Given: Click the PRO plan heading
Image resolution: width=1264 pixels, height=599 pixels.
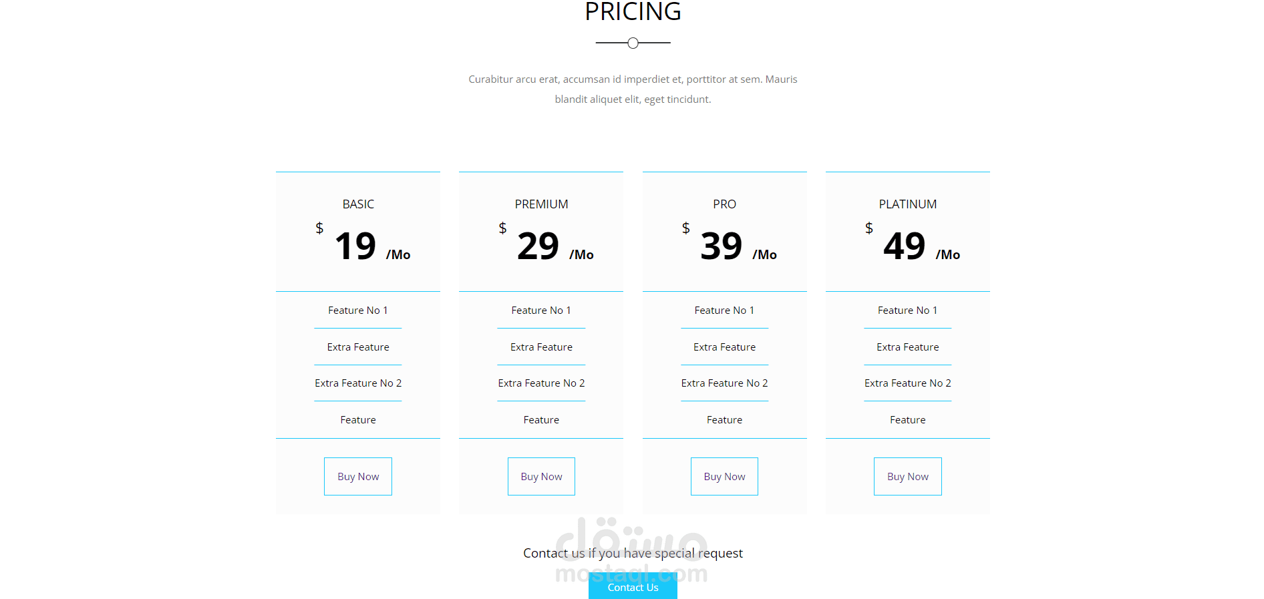Looking at the screenshot, I should (724, 204).
